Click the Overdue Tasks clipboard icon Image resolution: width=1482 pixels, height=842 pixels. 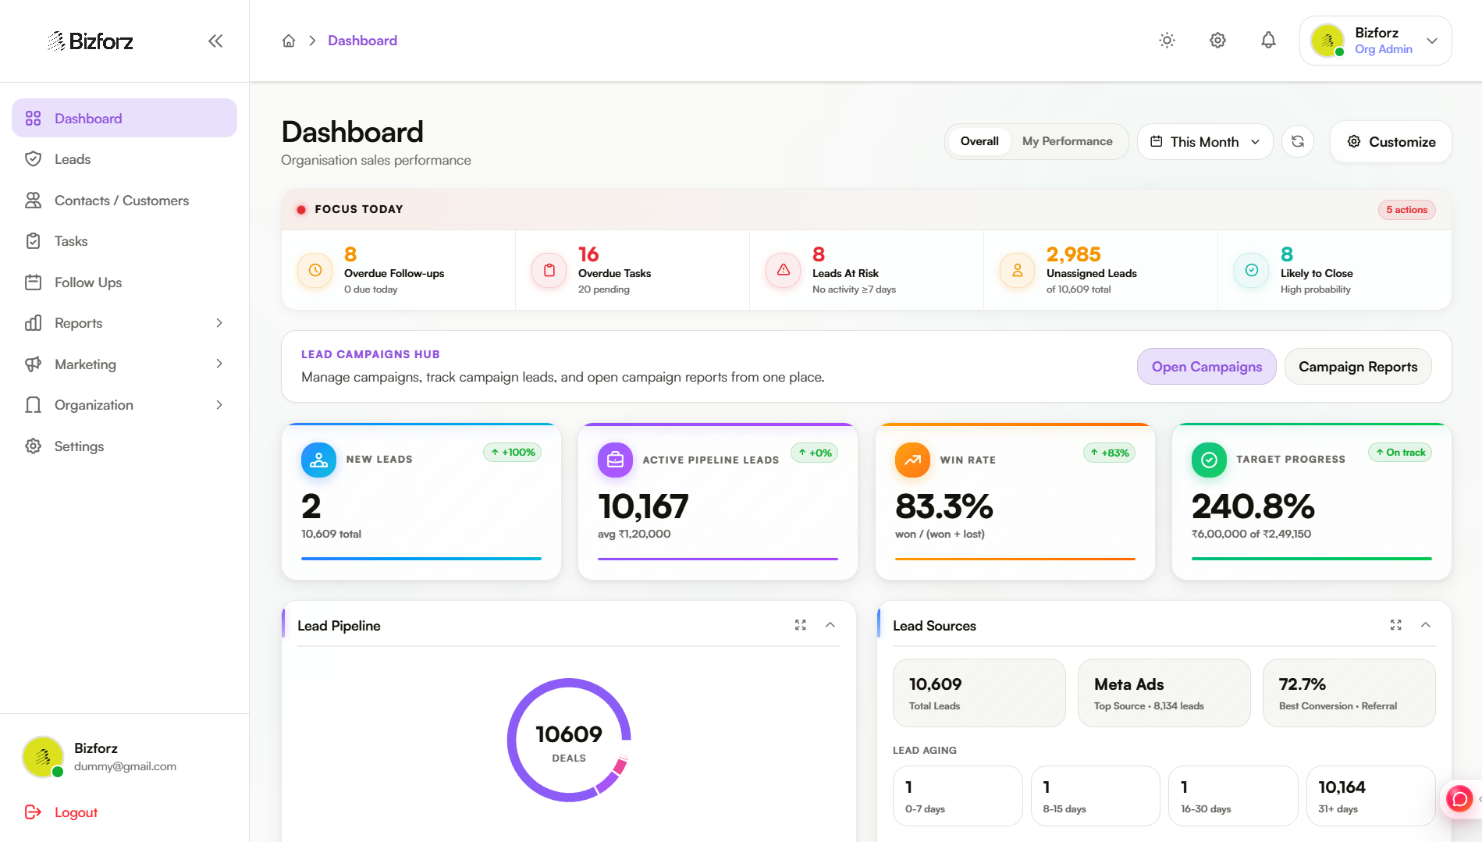[549, 270]
